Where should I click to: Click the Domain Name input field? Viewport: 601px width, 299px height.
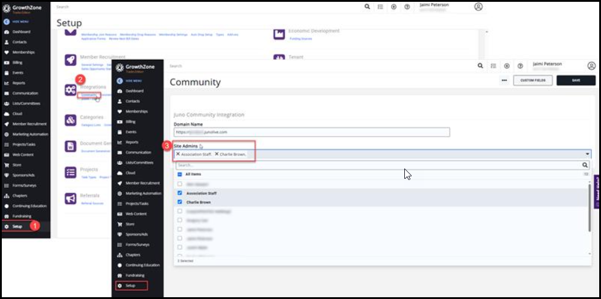(311, 132)
